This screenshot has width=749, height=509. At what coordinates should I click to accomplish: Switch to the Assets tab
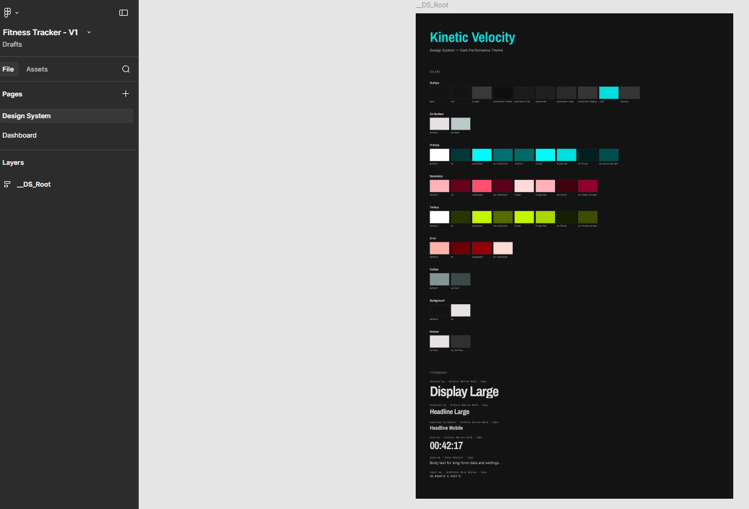click(37, 69)
